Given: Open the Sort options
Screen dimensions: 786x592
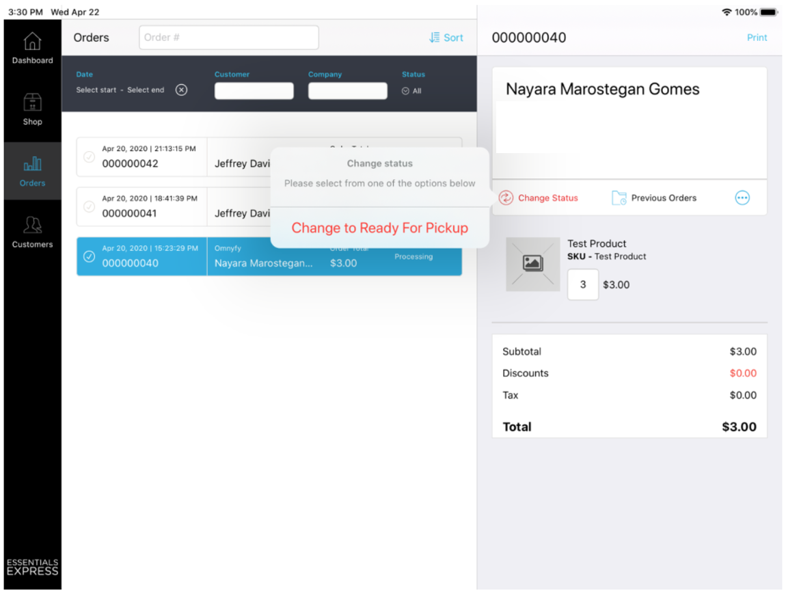Looking at the screenshot, I should pos(446,38).
